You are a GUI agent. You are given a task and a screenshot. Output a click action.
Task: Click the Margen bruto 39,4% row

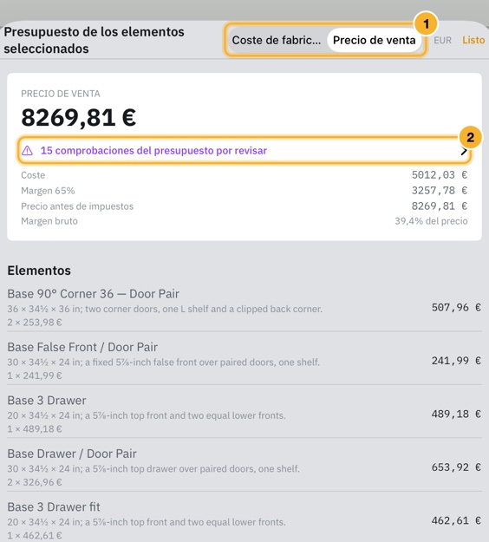244,221
